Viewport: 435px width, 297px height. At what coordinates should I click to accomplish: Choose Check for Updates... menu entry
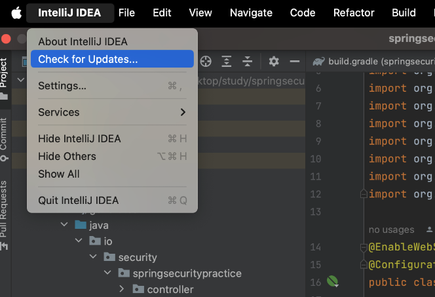pos(112,59)
